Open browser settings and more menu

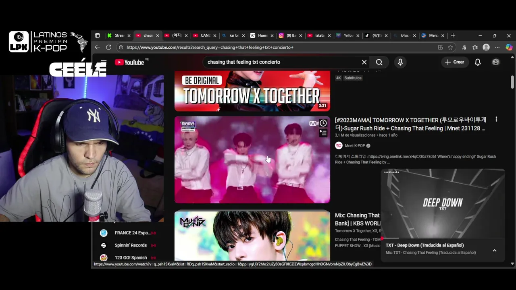[x=497, y=47]
